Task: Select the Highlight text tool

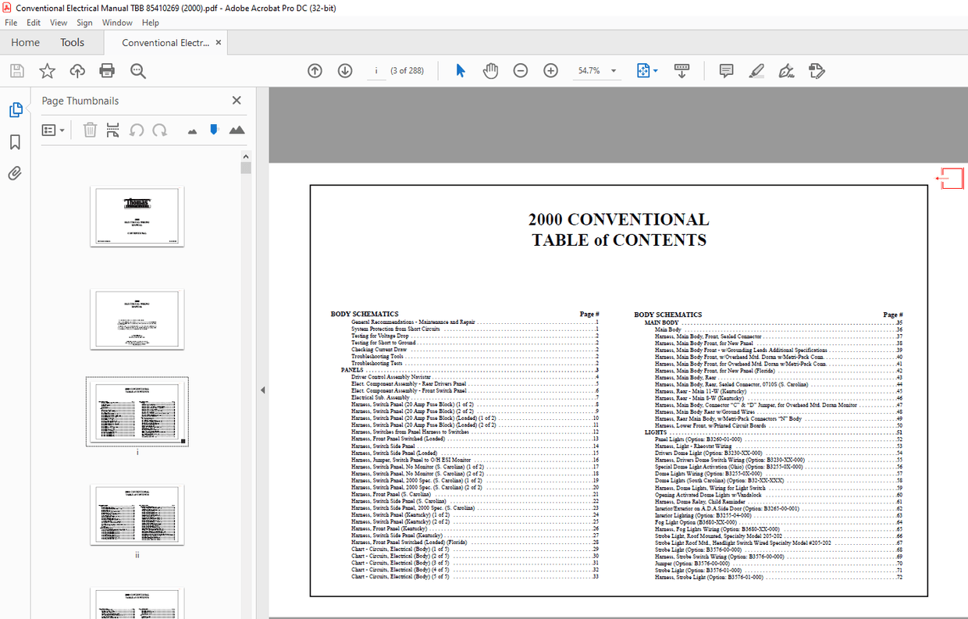Action: tap(756, 70)
